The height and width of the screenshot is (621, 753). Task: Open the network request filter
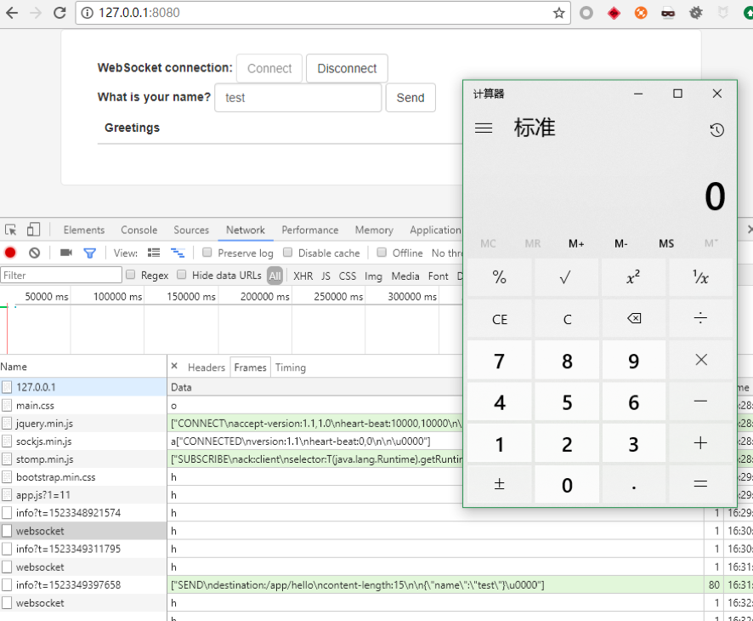[89, 253]
